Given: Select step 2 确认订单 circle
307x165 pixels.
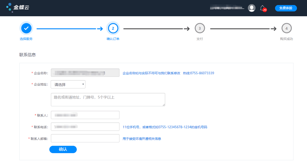Looking at the screenshot, I should pyautogui.click(x=113, y=28).
